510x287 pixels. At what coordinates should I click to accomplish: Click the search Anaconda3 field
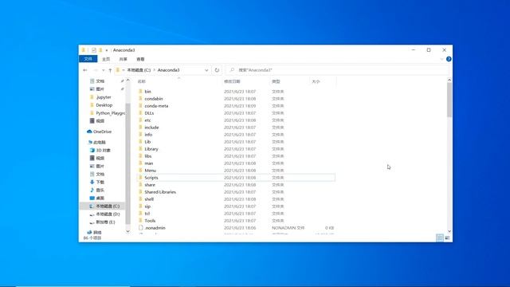[338, 70]
